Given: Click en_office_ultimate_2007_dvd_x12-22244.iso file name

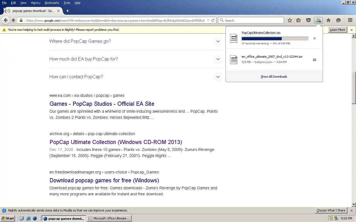Looking at the screenshot, I should click(272, 57).
